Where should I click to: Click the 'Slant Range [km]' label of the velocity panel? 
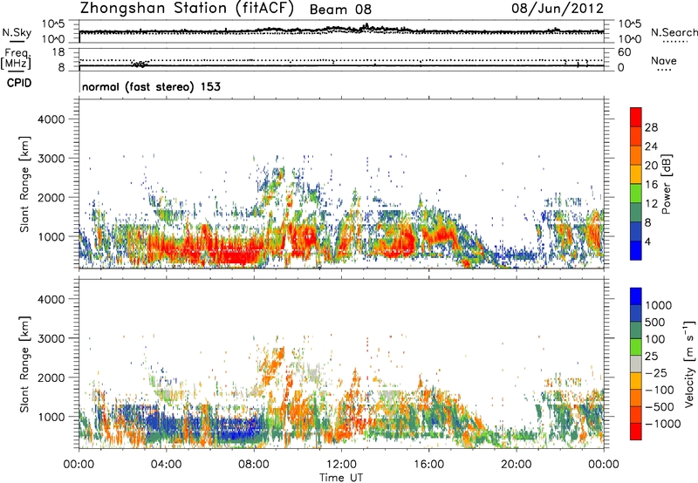(x=24, y=364)
